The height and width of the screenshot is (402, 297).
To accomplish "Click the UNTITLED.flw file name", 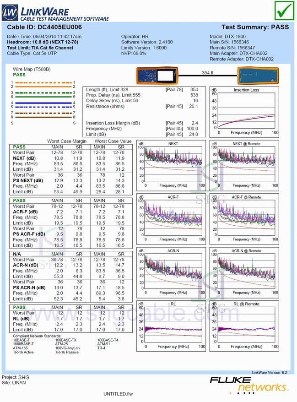I will pos(118,394).
